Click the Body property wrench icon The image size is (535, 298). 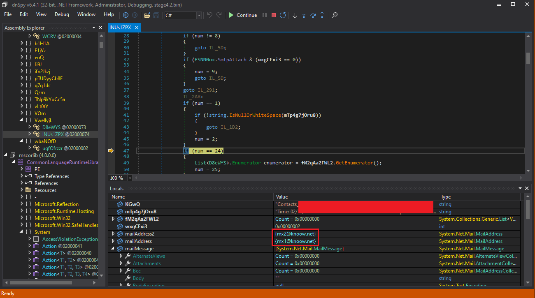pyautogui.click(x=128, y=278)
